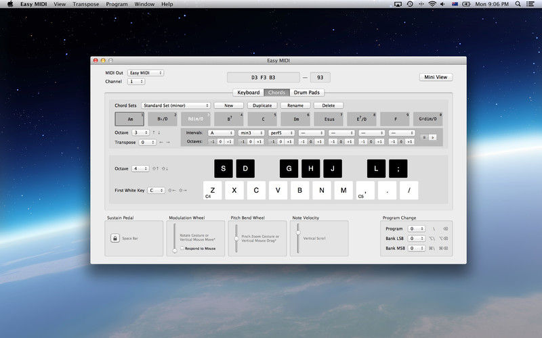Viewport: 542px width, 338px height.
Task: Open the perf5 interval dropdown
Action: (x=281, y=132)
